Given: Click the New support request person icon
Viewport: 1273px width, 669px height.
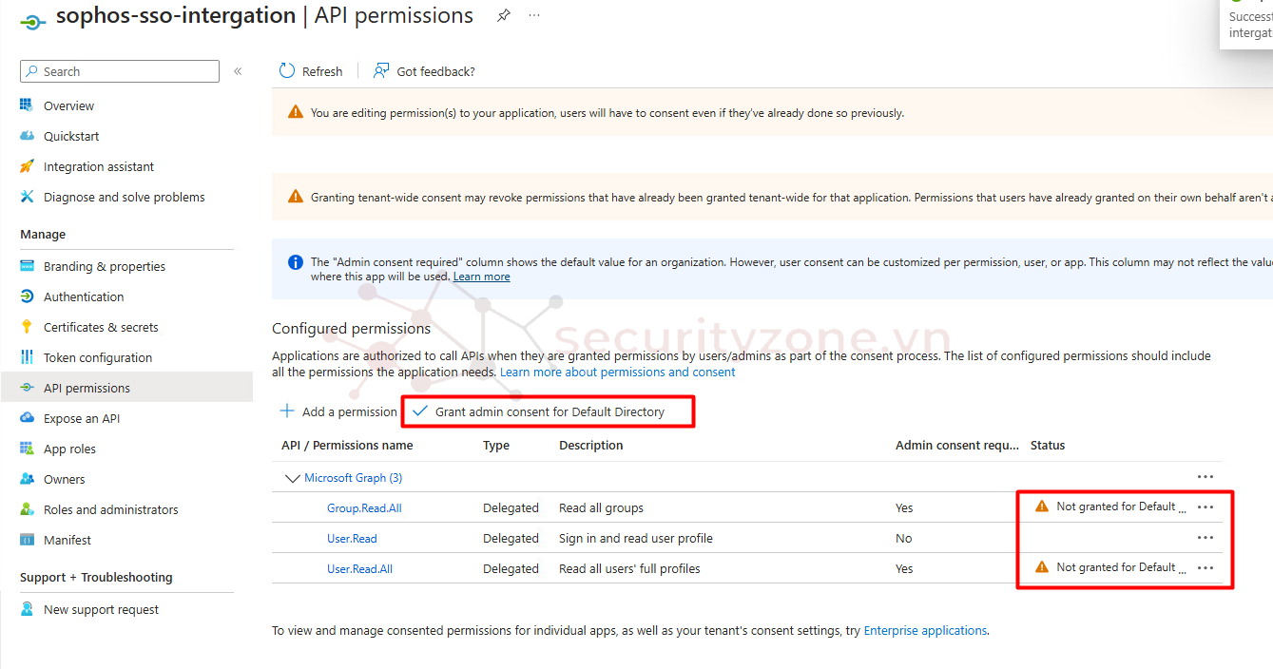Looking at the screenshot, I should tap(27, 609).
